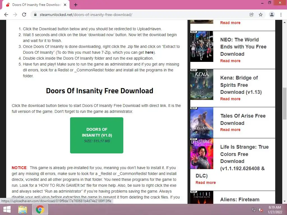Screen dimensions: 287x215
Task: Bookmark this page with the star
Action: [261, 15]
